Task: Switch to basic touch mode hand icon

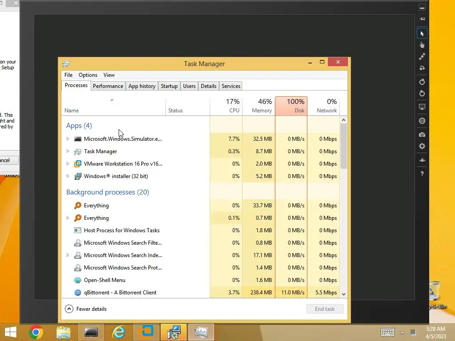Action: tap(422, 45)
